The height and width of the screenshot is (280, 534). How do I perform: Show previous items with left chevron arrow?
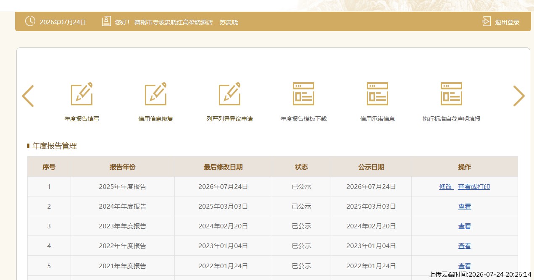(x=28, y=96)
